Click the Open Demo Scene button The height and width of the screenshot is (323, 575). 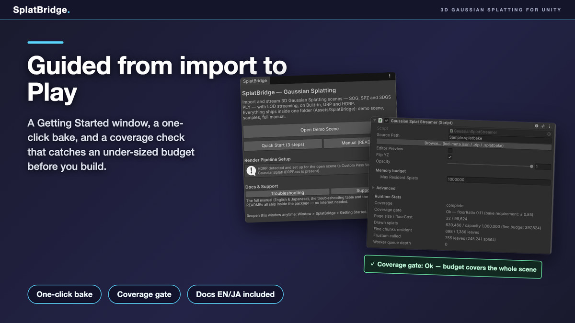click(x=307, y=129)
